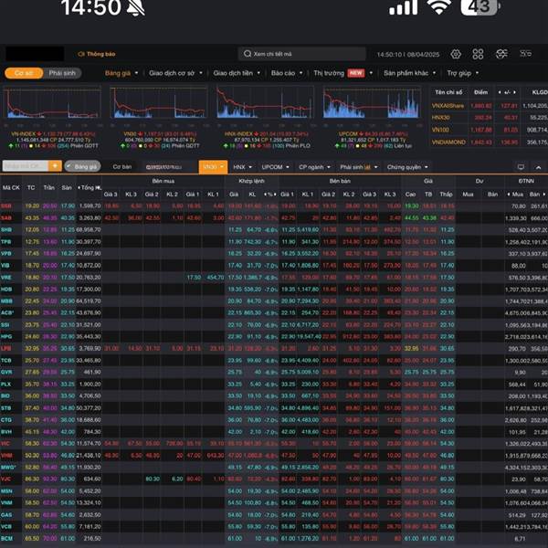
Task: Select the VIB stock row symbol
Action: point(5,265)
